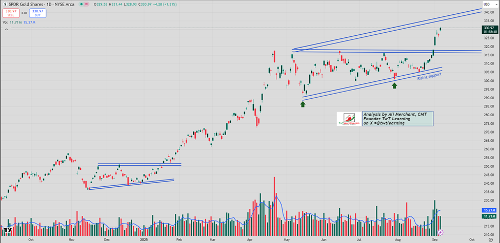Click the green arrow marking the May low

coord(303,104)
